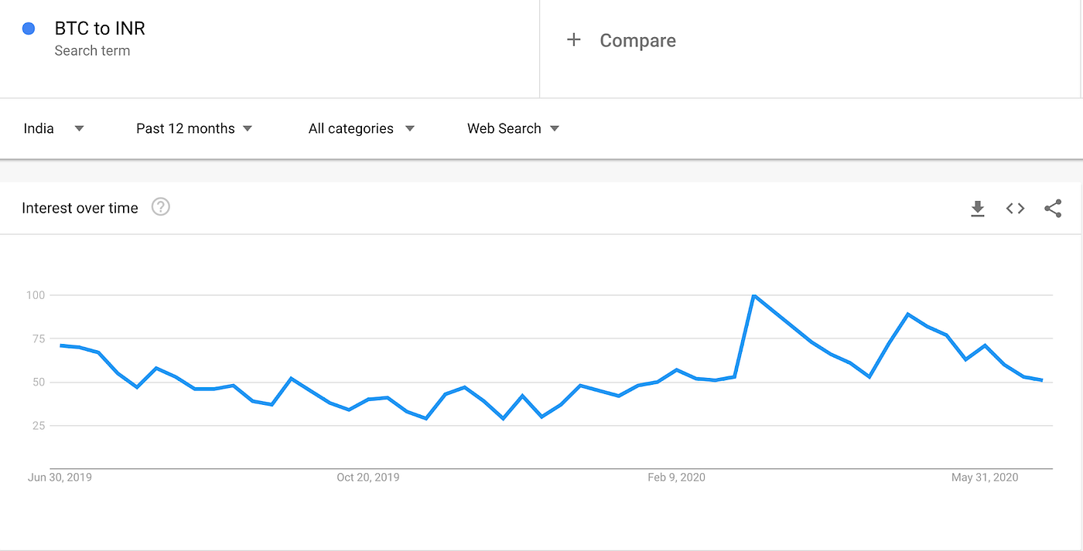Open the embed code for this chart
Screen dimensions: 1083x551
[x=1015, y=208]
